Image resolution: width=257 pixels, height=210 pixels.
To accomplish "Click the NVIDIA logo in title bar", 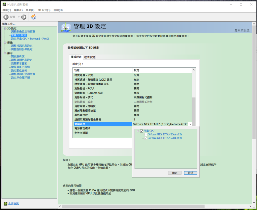I will coord(4,5).
